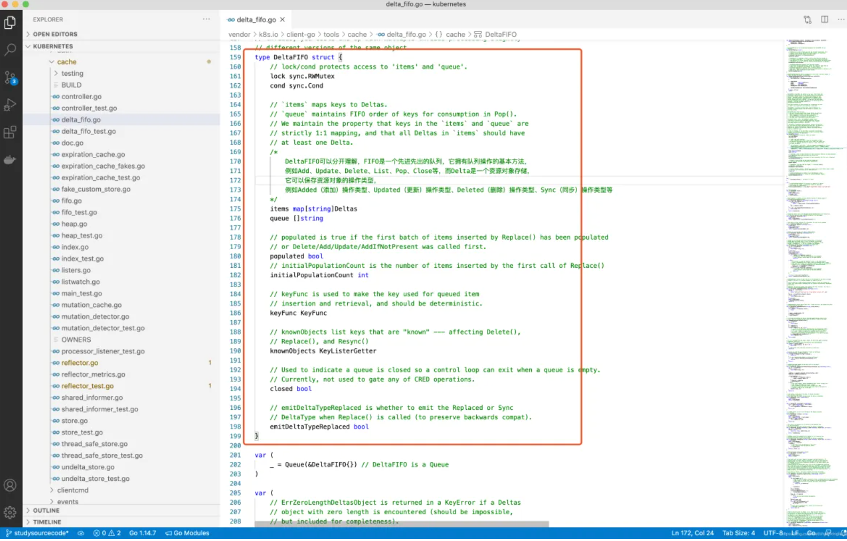This screenshot has width=847, height=541.
Task: Open reflector.go from the file tree
Action: pos(79,363)
